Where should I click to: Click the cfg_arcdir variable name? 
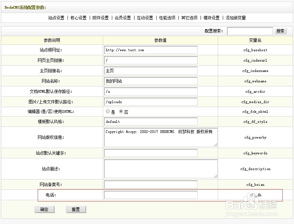[255, 91]
